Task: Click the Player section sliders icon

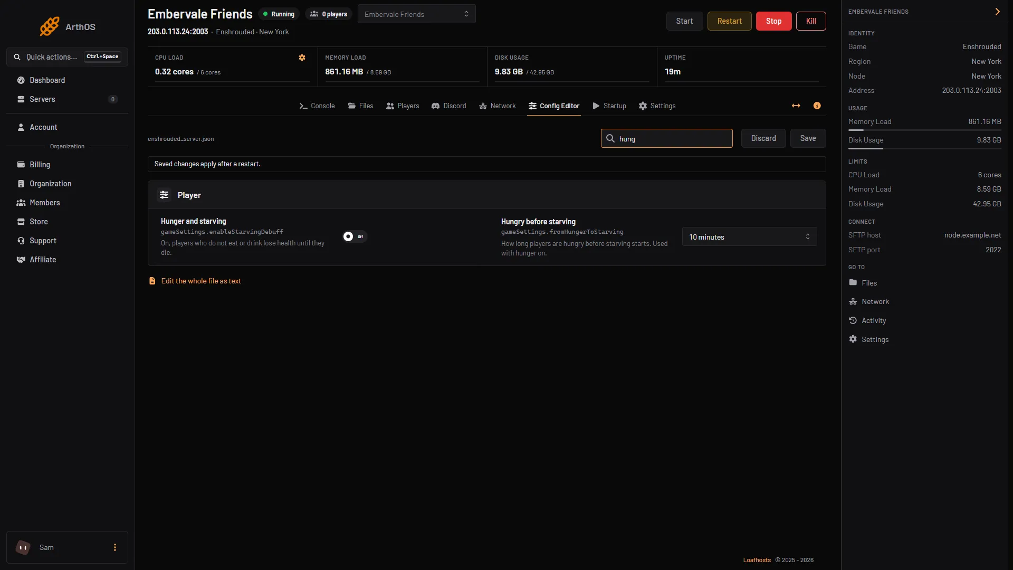Action: pos(164,195)
